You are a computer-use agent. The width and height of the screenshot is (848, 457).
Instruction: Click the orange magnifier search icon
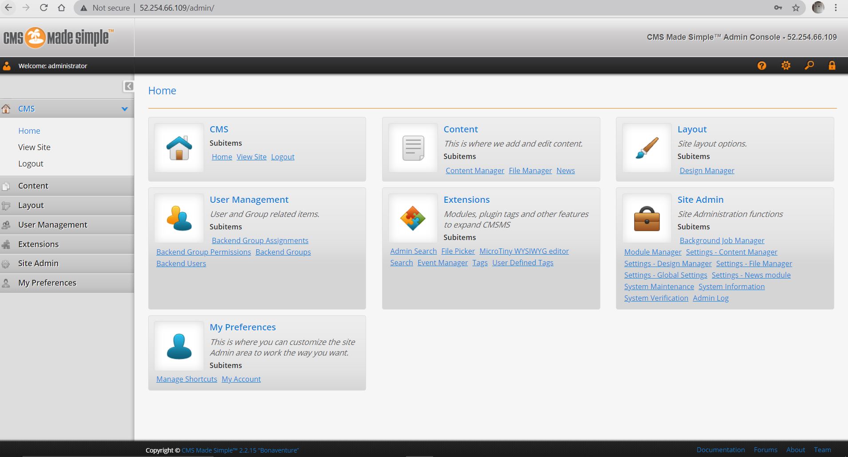click(x=809, y=66)
